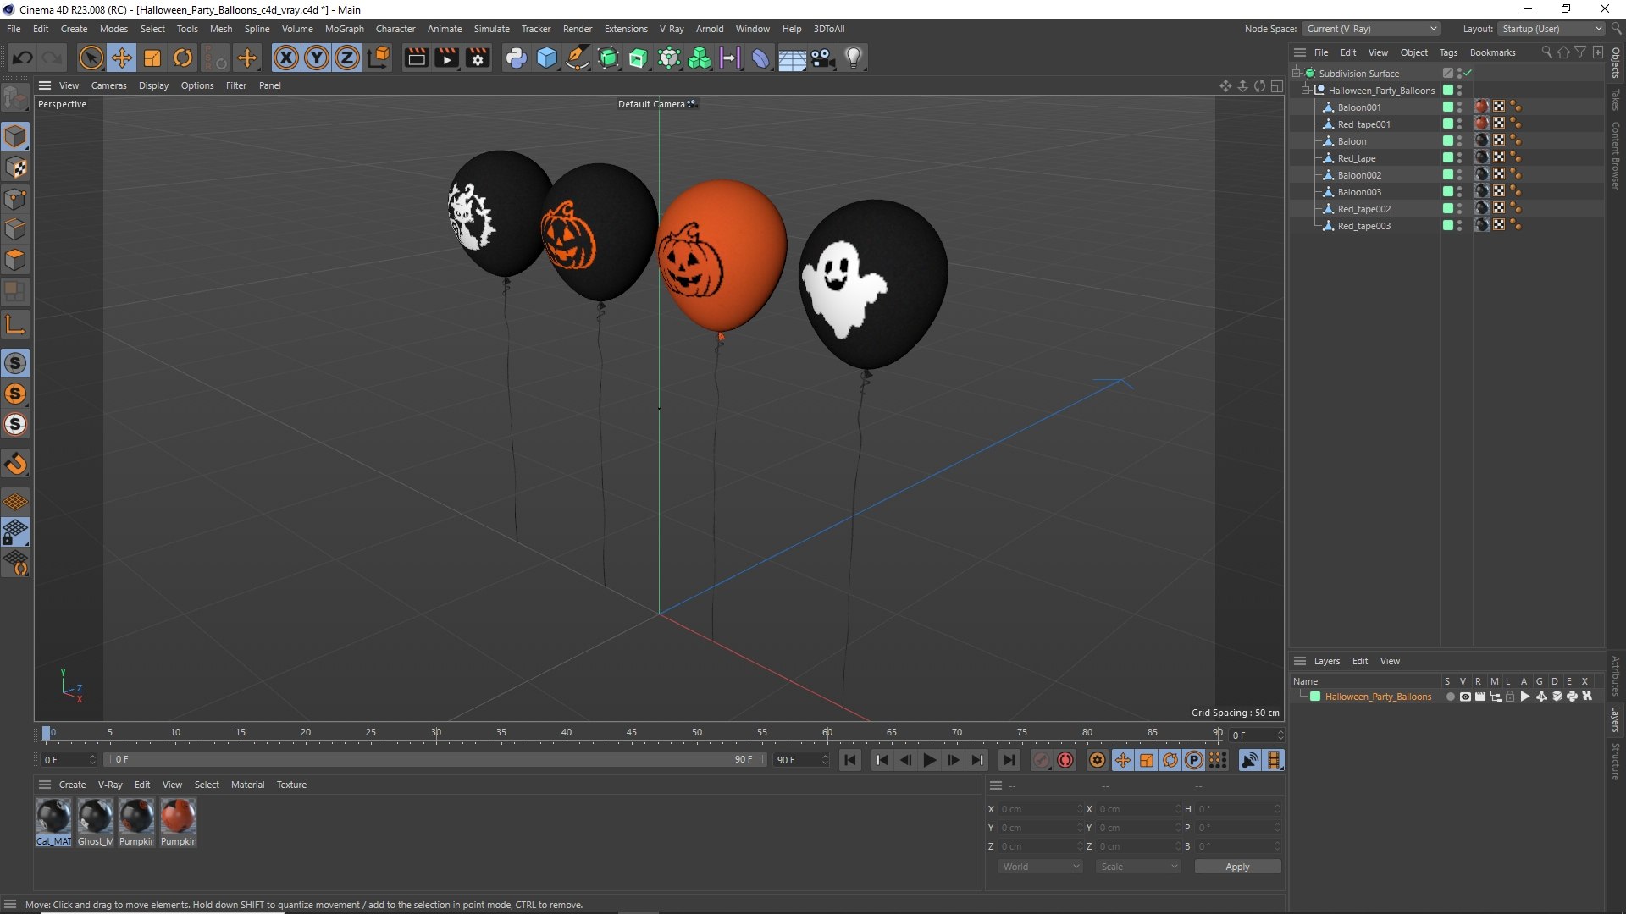1626x914 pixels.
Task: Open the V-Ray menu
Action: 672,29
